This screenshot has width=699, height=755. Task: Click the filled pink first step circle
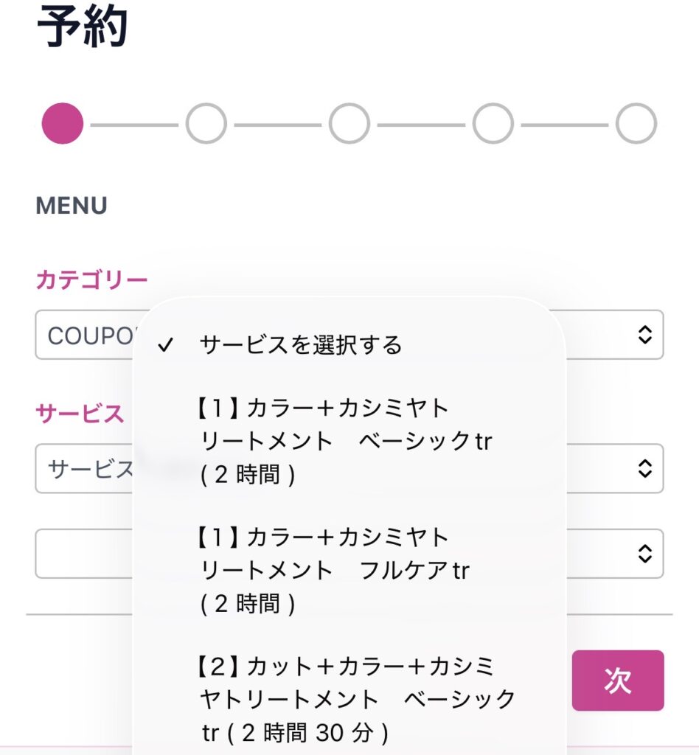(63, 123)
